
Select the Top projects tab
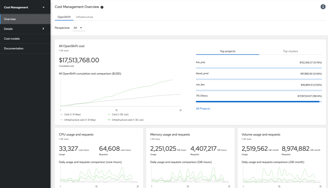[x=227, y=51]
